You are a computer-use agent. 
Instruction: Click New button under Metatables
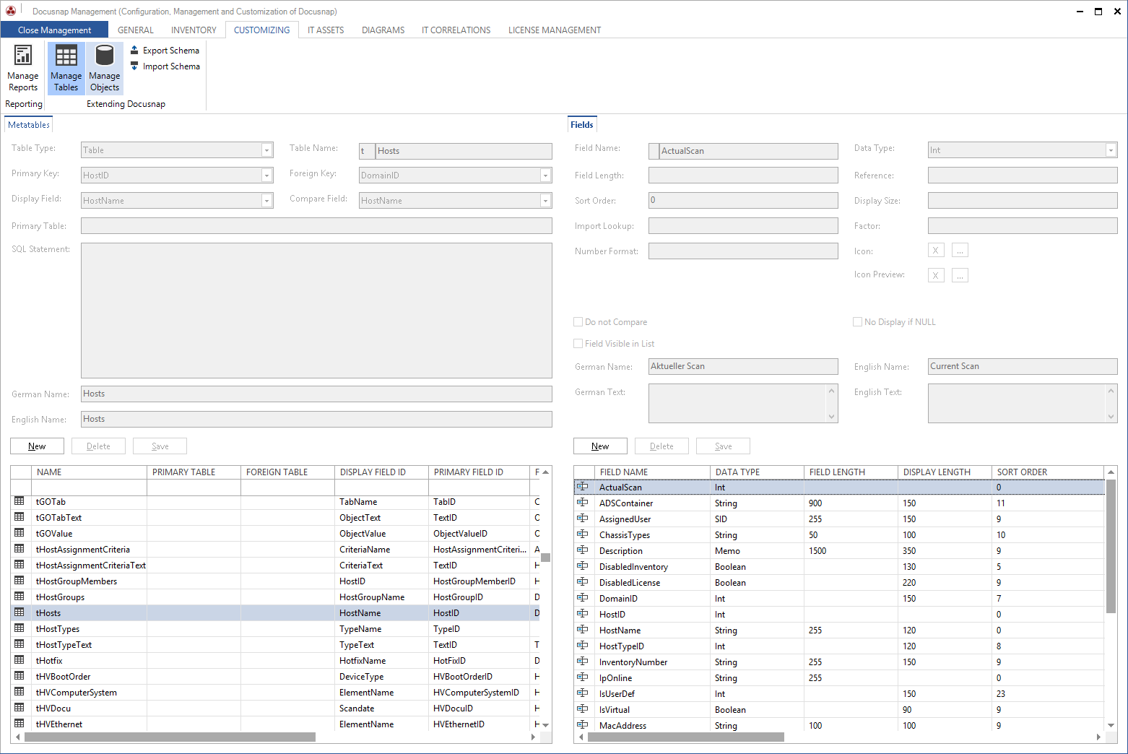coord(37,446)
